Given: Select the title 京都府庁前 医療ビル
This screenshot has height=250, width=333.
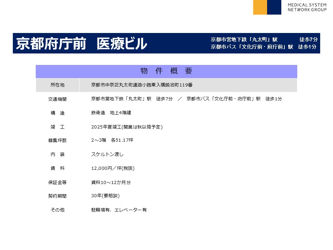Looking at the screenshot, I should tap(82, 43).
